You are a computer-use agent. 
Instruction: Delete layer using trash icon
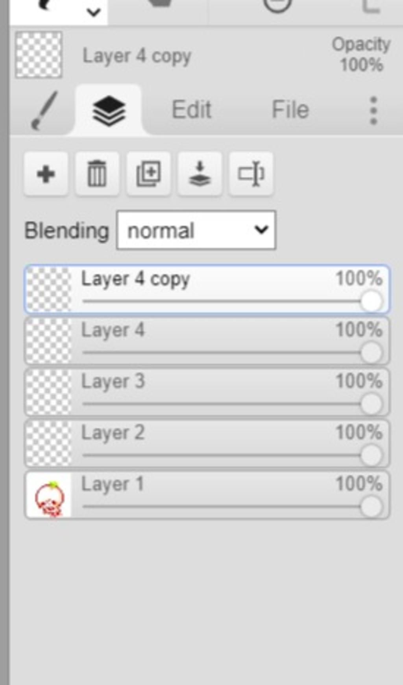point(97,174)
